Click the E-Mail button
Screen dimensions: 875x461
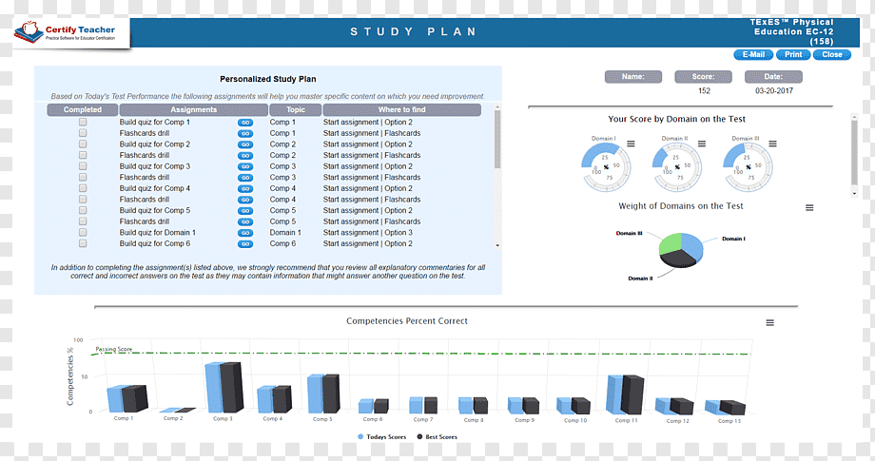point(753,54)
